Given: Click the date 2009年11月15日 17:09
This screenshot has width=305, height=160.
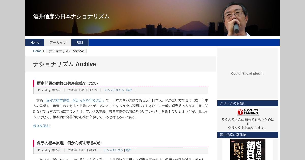Looking at the screenshot, I should [x=82, y=90].
